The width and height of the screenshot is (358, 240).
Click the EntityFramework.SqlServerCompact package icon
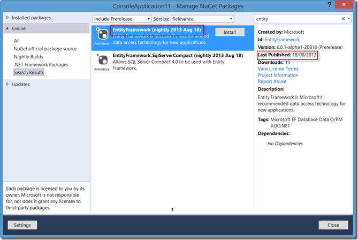(102, 59)
